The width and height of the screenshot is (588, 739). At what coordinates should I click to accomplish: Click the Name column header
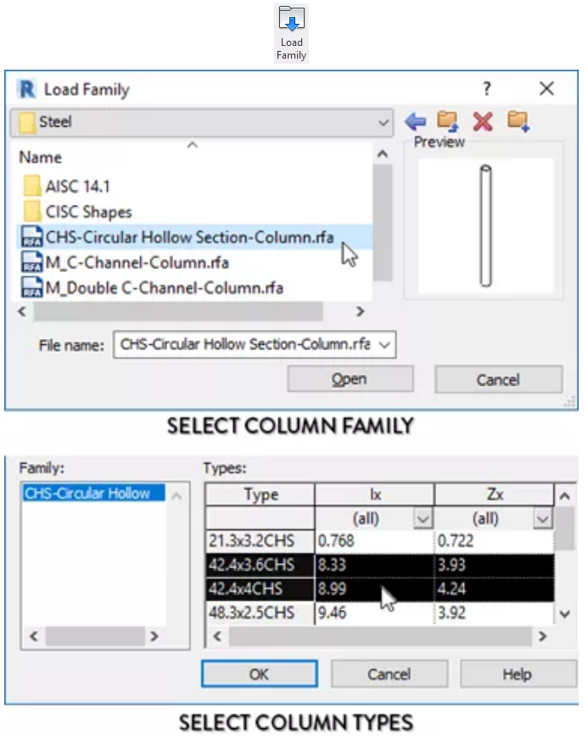(41, 157)
